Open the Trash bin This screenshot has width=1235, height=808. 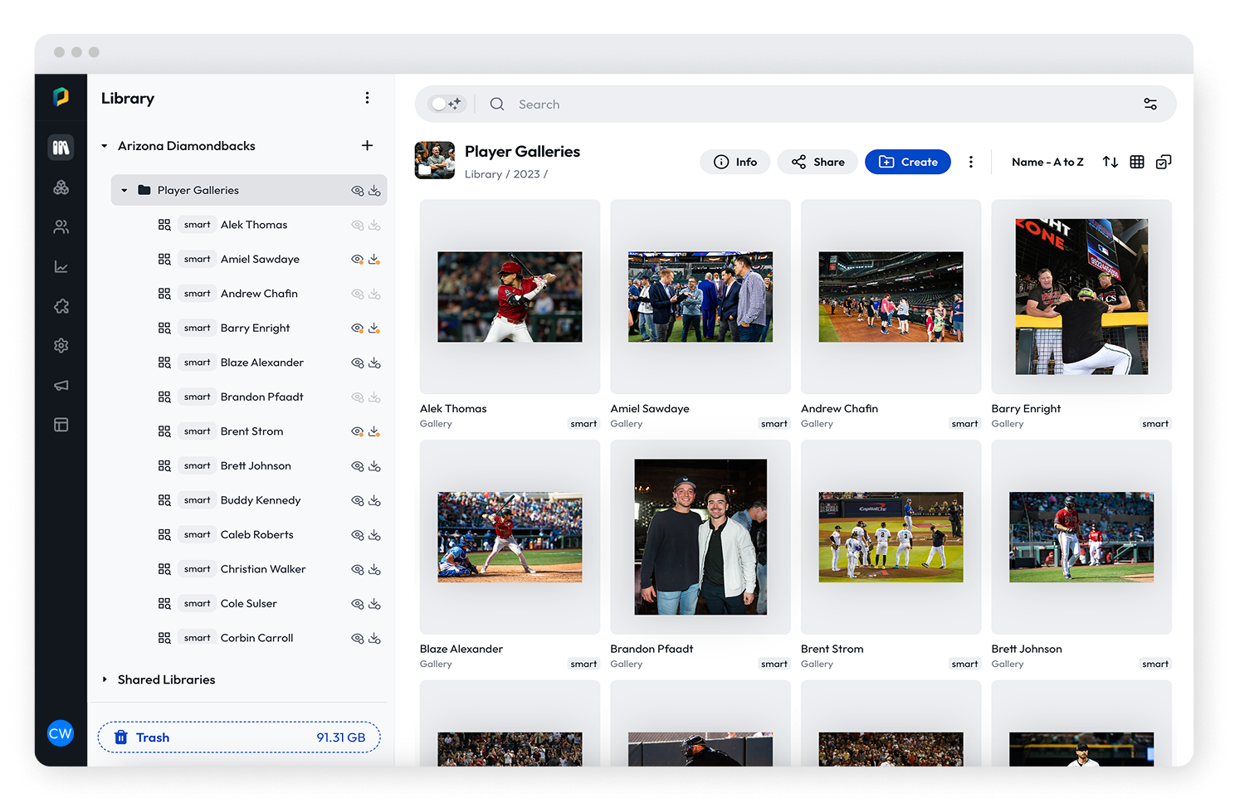[x=239, y=737]
